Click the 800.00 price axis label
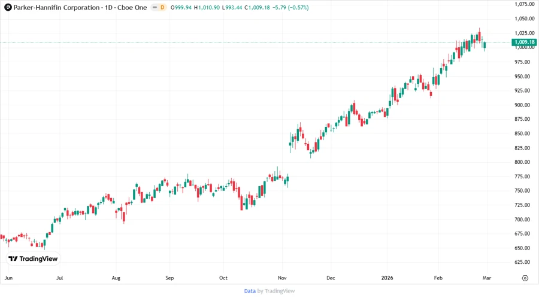Viewport: 539px width, 298px height. [522, 162]
